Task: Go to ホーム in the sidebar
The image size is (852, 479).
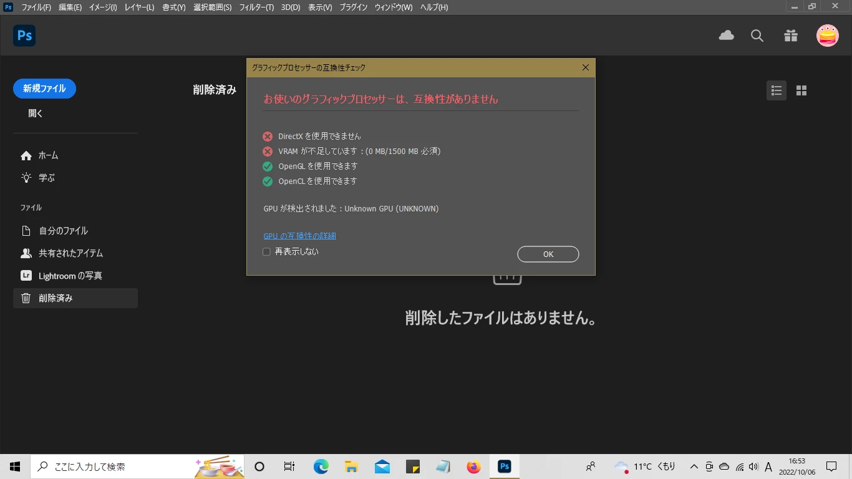Action: point(75,155)
